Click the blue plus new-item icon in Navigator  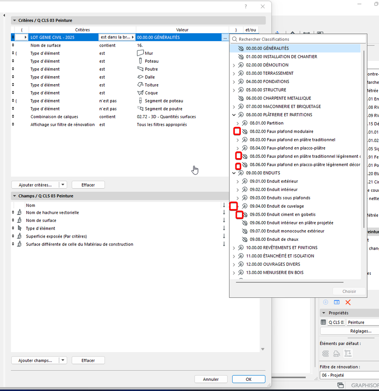(x=325, y=302)
